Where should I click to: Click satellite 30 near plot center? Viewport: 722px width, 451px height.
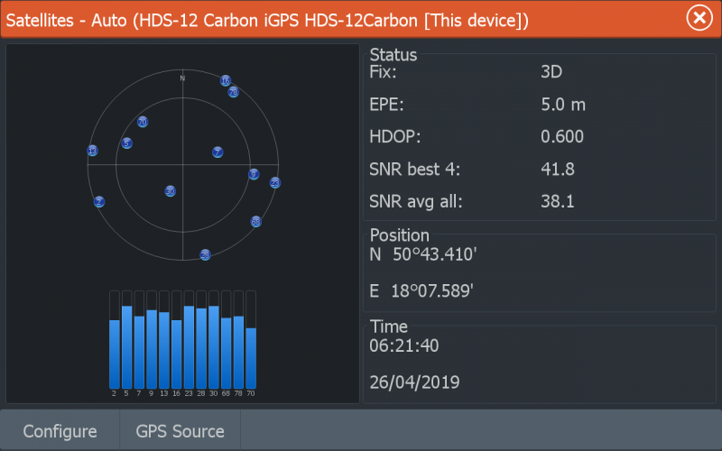(170, 191)
